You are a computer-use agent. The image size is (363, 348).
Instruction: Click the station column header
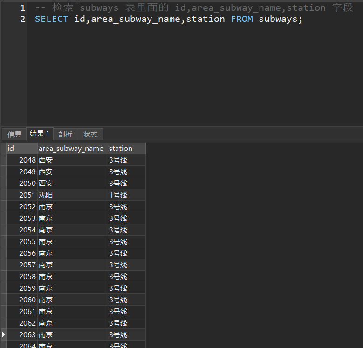pyautogui.click(x=127, y=148)
